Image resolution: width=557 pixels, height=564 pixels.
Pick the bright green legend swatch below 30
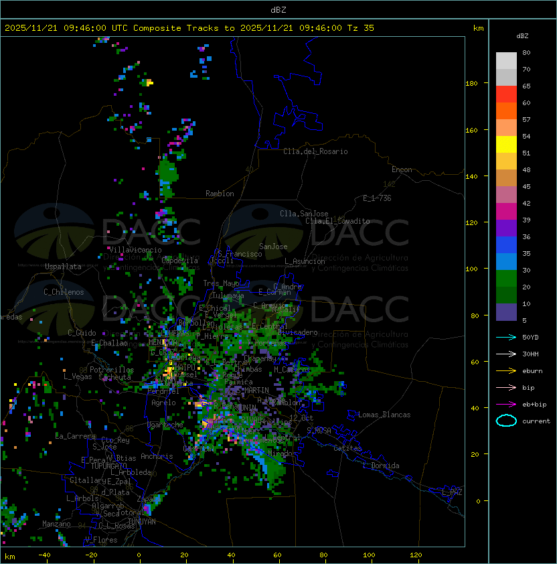[x=506, y=279]
